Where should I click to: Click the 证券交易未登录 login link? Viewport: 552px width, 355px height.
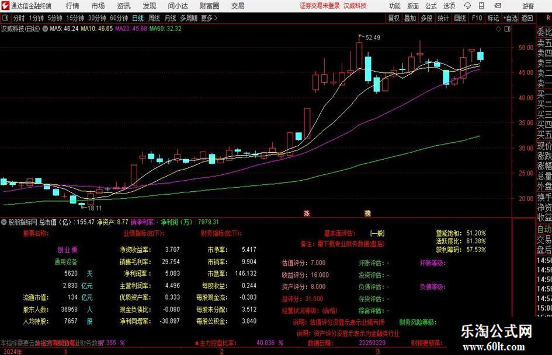[320, 6]
